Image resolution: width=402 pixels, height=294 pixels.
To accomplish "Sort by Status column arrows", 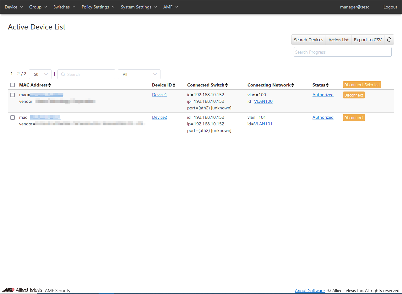I will click(x=327, y=85).
